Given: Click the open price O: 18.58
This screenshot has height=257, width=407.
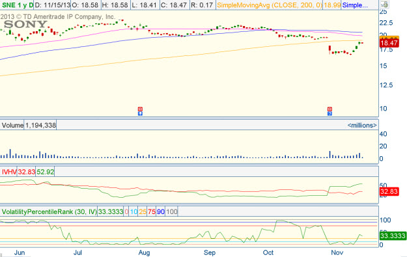Looking at the screenshot, I should [85, 5].
